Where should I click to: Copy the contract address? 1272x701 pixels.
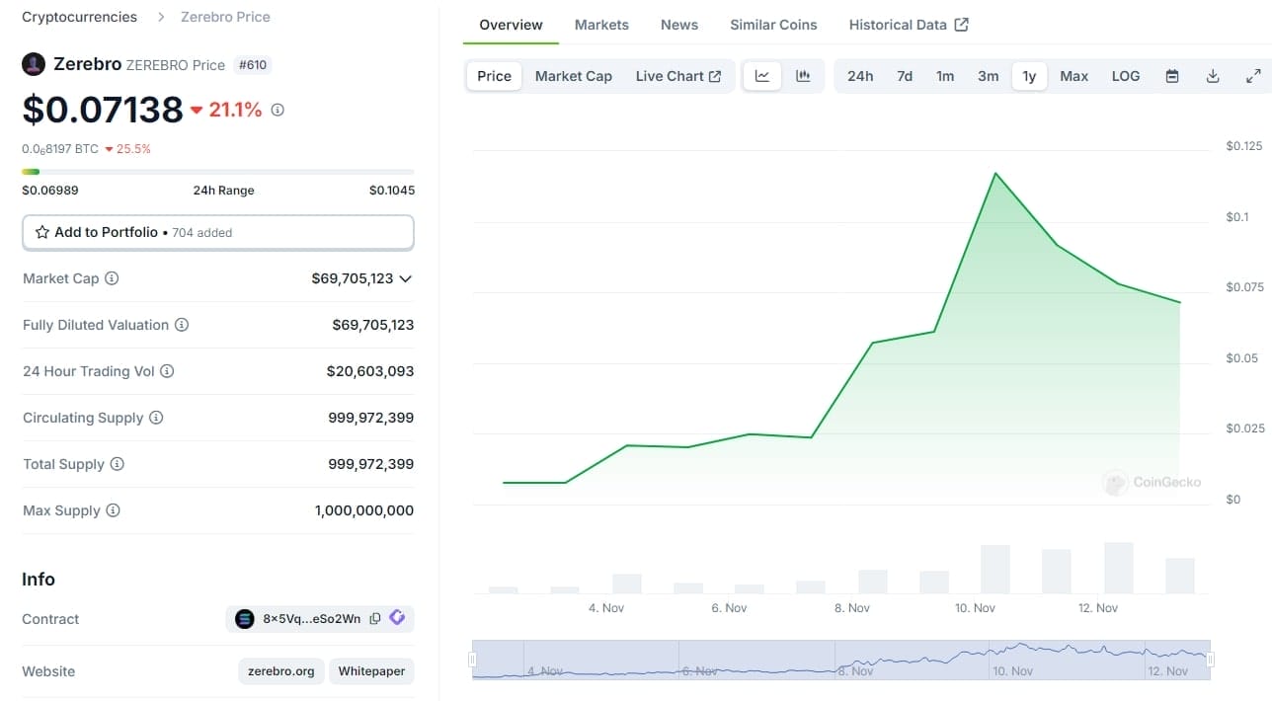point(375,619)
